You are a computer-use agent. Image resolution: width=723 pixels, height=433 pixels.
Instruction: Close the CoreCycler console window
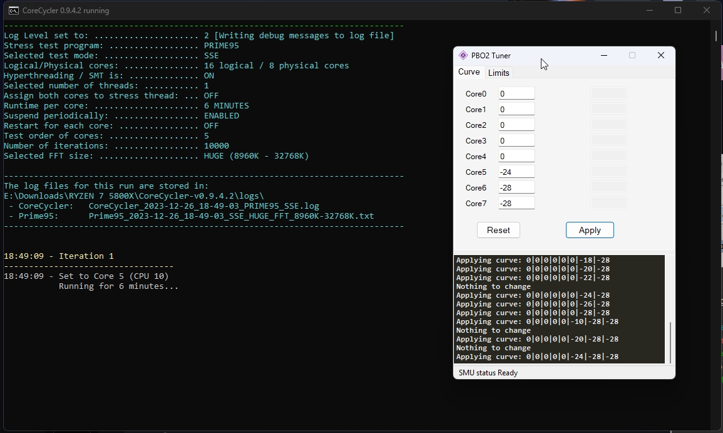coord(706,10)
